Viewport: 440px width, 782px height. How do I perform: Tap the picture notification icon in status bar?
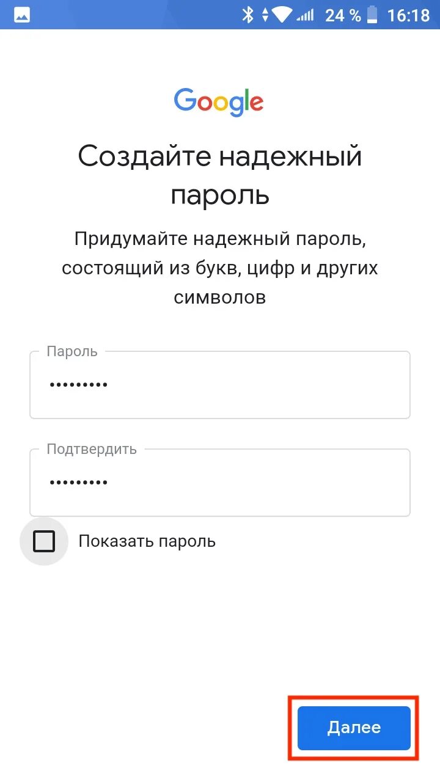click(x=22, y=15)
